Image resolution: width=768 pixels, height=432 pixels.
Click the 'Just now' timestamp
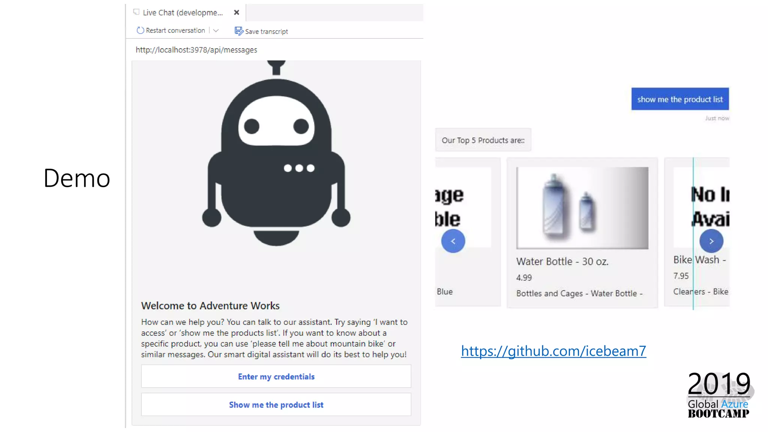coord(717,118)
